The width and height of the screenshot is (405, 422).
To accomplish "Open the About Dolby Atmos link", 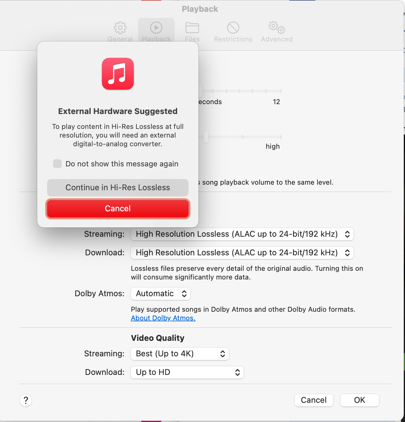I will click(163, 318).
